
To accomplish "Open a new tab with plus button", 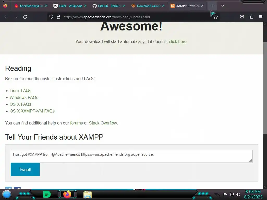I will (x=212, y=6).
